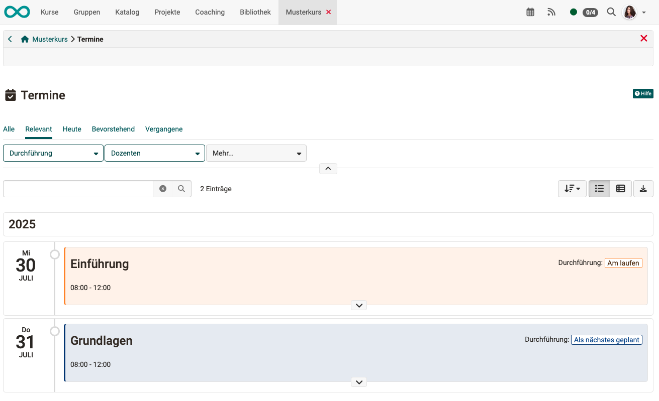Viewport: 659px width, 401px height.
Task: Expand the Einführung appointment details
Action: pyautogui.click(x=359, y=305)
